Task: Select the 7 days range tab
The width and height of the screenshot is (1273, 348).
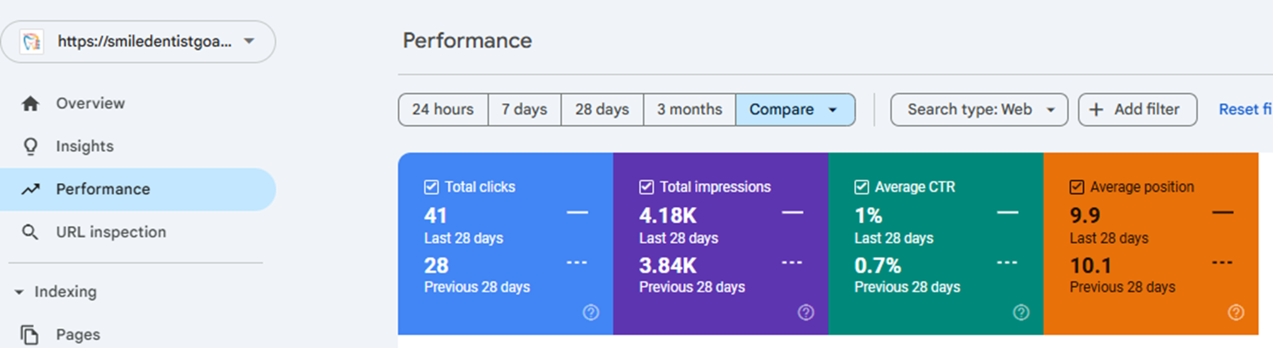Action: click(x=525, y=110)
